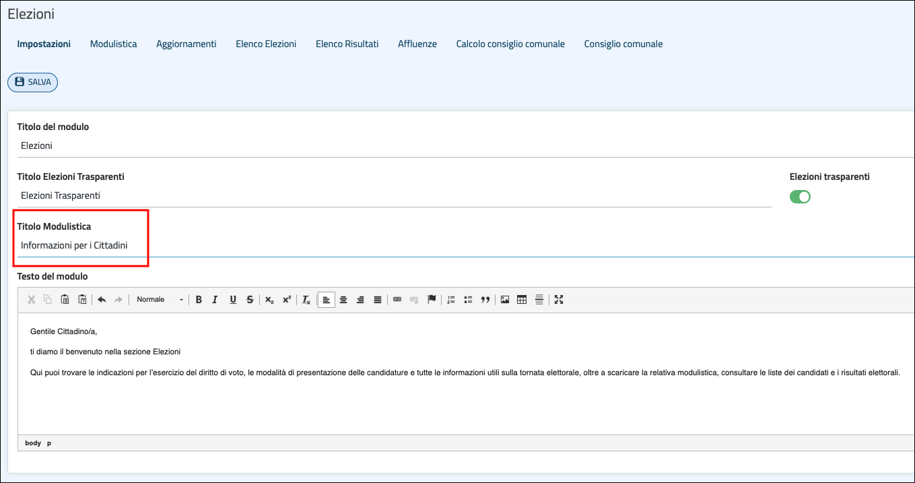Switch to the Modulistica tab
The image size is (915, 483).
[113, 44]
